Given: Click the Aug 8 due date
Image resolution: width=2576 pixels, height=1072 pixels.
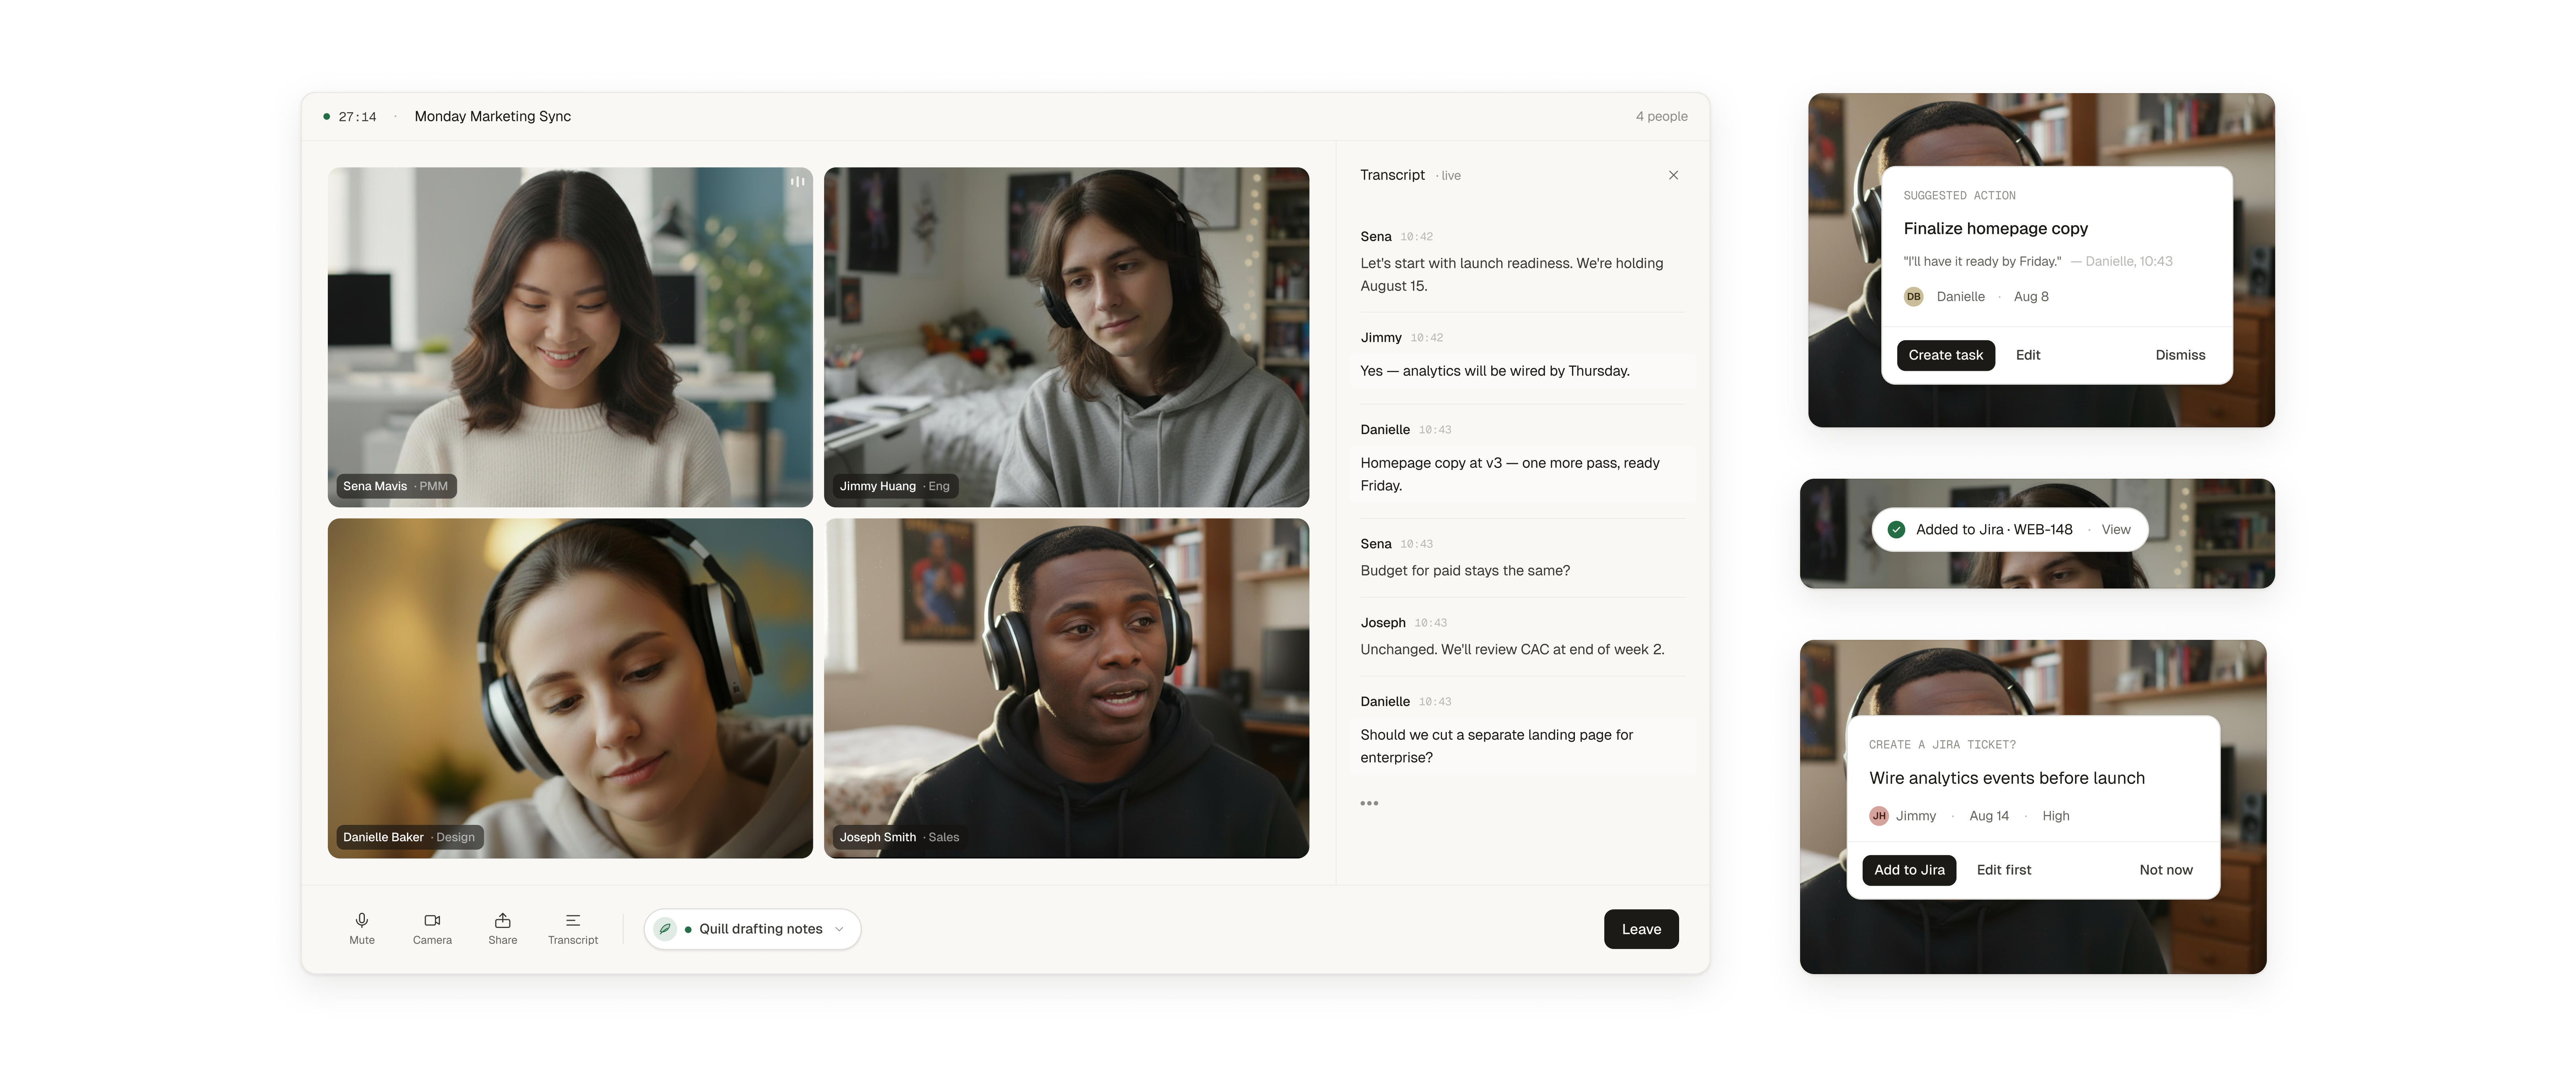Looking at the screenshot, I should [2031, 297].
